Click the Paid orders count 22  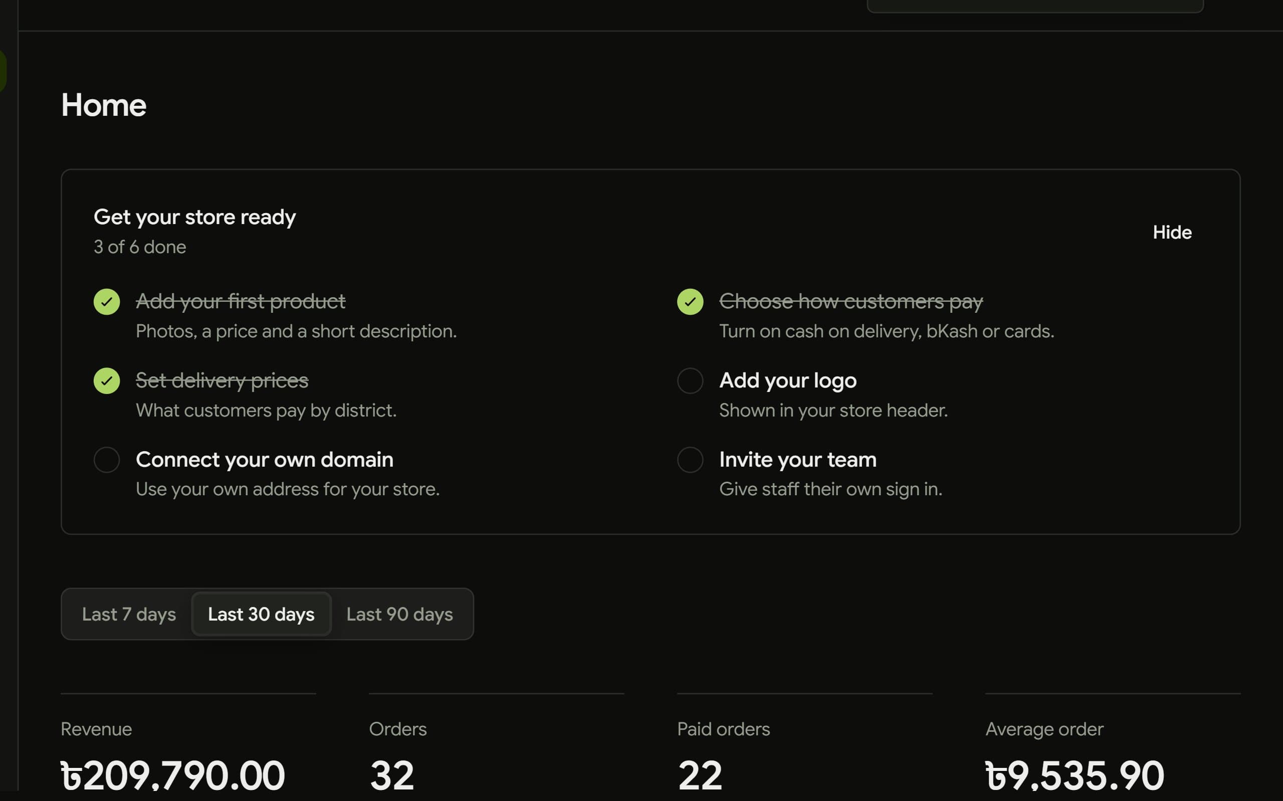(x=700, y=775)
